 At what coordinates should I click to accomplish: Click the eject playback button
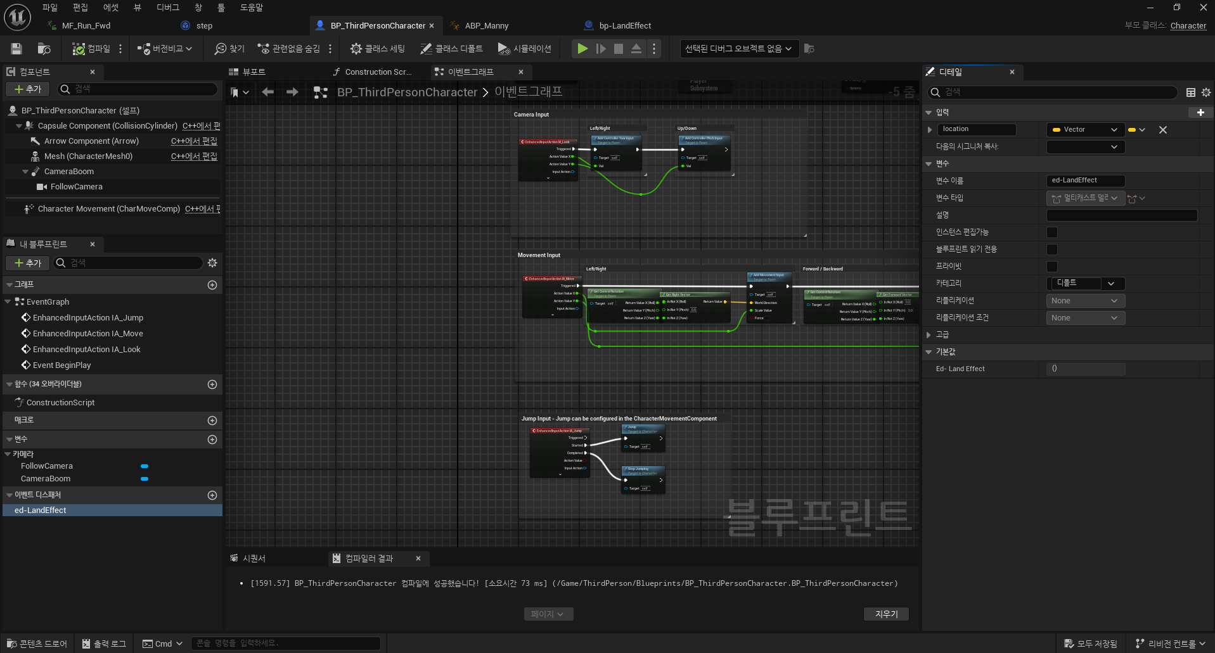pyautogui.click(x=636, y=49)
